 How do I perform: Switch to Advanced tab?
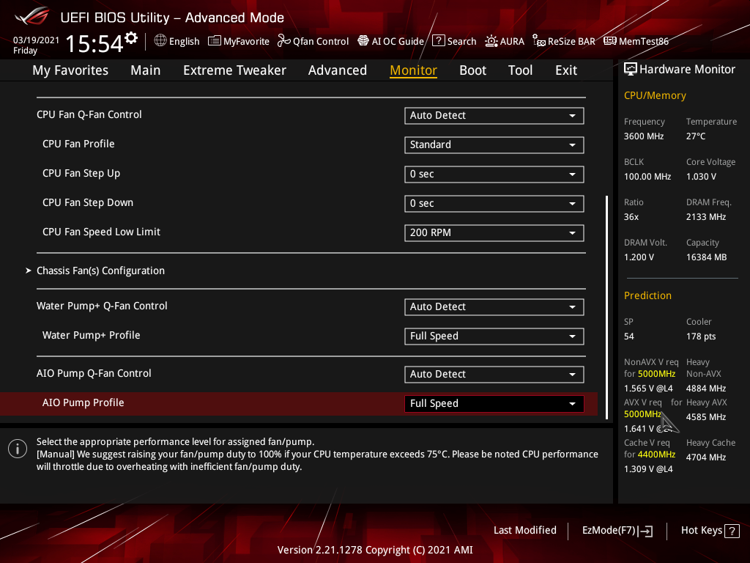[x=337, y=70]
